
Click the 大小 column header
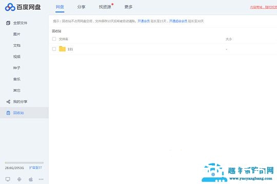click(229, 39)
